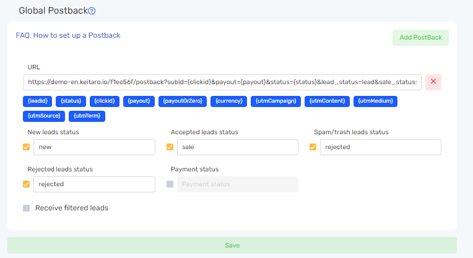Insert the {payoutOrZero} macro tag
Screen dimensions: 473x258
[x=183, y=101]
